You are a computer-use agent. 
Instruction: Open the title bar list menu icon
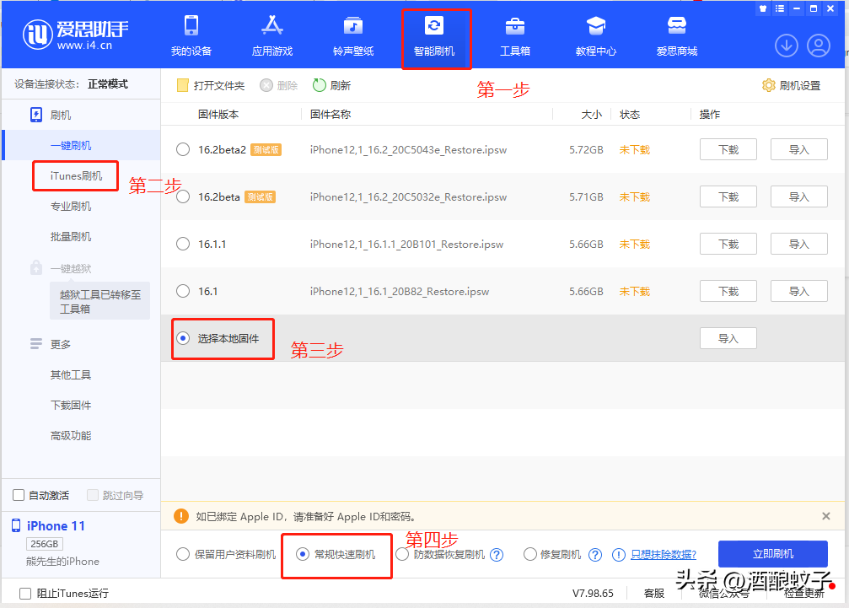click(x=779, y=8)
